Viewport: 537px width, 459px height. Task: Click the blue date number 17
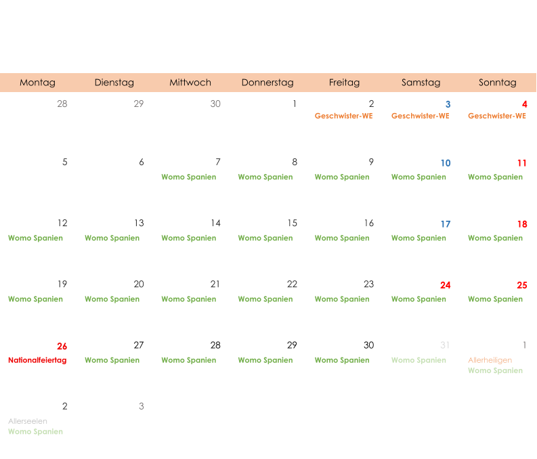point(445,224)
